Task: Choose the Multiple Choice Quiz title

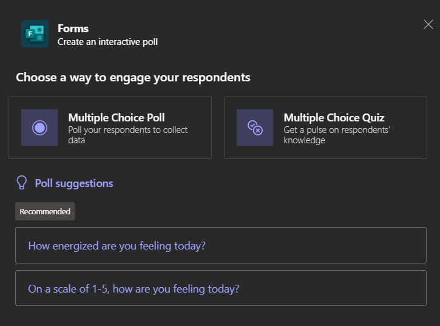Action: [334, 118]
